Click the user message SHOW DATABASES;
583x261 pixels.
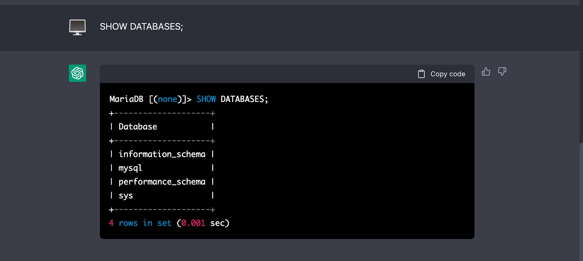141,27
